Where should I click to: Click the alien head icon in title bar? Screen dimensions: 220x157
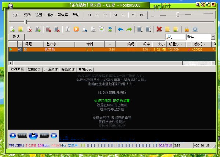click(11, 6)
